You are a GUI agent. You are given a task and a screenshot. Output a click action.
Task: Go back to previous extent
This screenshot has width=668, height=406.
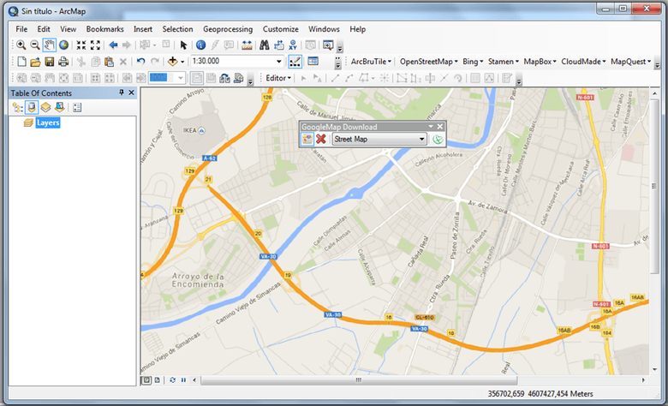tap(113, 45)
